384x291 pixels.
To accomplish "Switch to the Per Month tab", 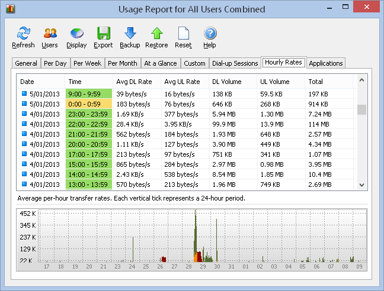I will click(123, 63).
